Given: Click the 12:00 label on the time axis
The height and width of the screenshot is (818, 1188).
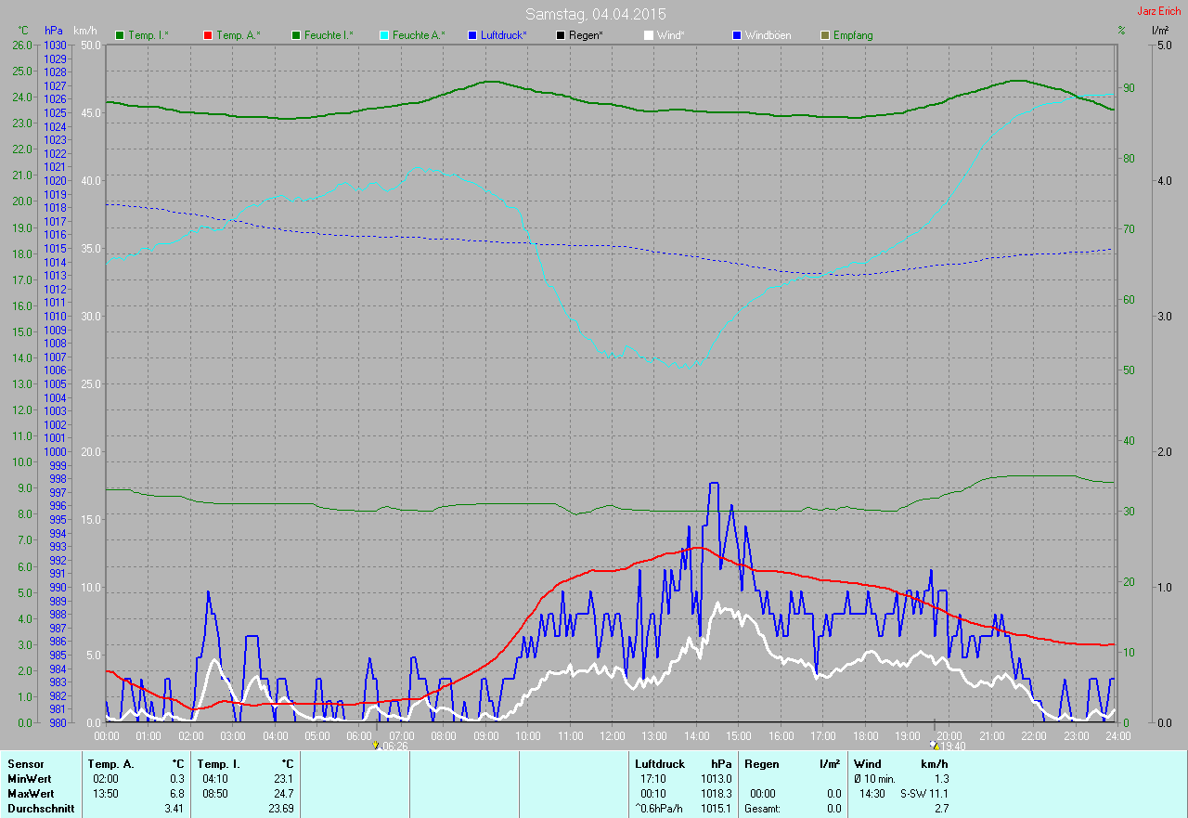Looking at the screenshot, I should pos(612,735).
